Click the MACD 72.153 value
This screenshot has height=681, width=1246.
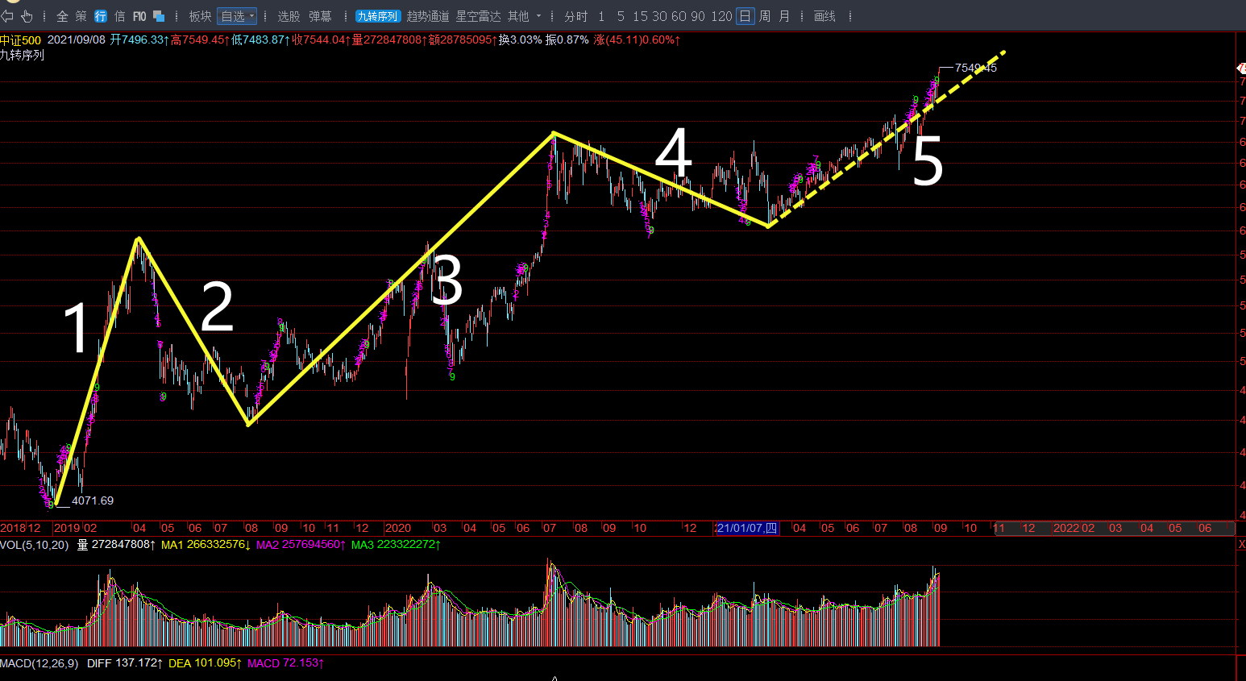click(x=285, y=663)
